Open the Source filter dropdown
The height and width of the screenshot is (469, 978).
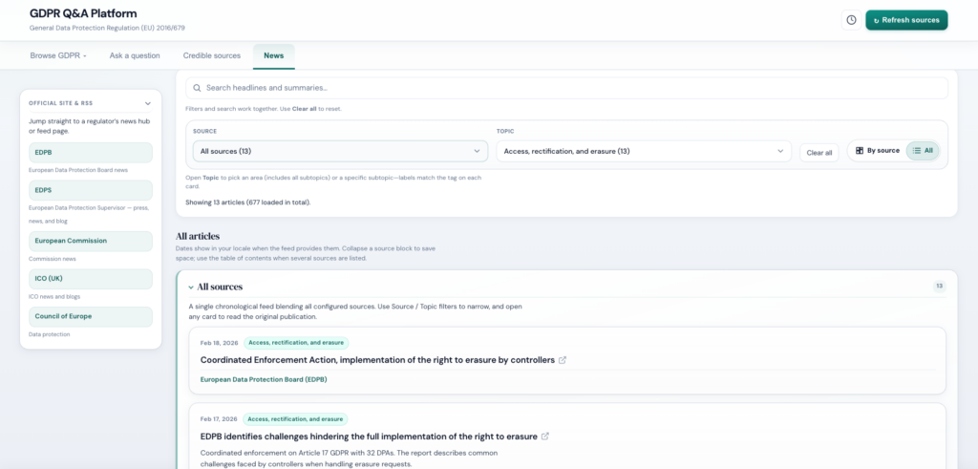[341, 151]
